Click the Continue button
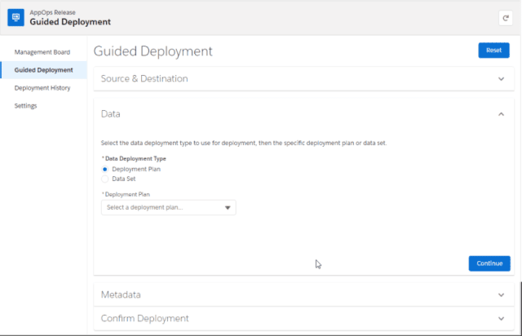The width and height of the screenshot is (522, 336). pos(489,263)
